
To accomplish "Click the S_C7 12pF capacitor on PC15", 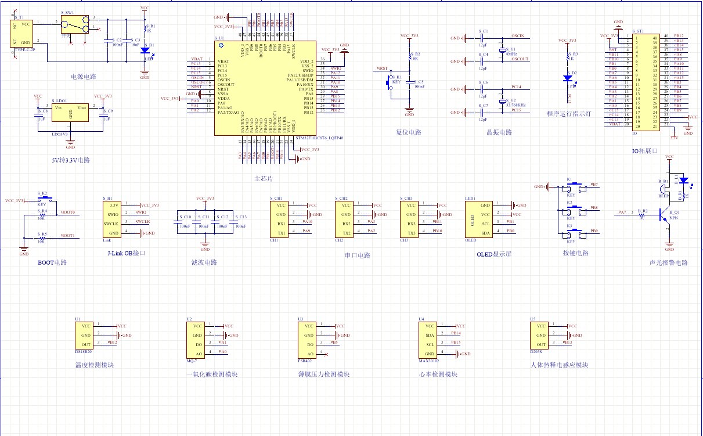I will tap(483, 113).
